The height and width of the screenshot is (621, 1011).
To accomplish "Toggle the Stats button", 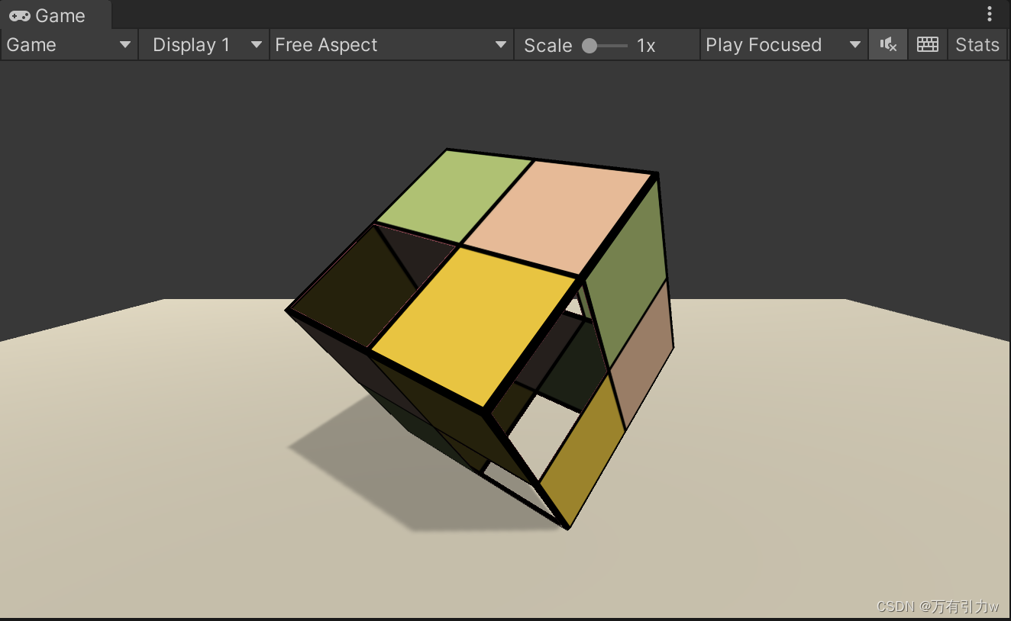I will (x=977, y=45).
